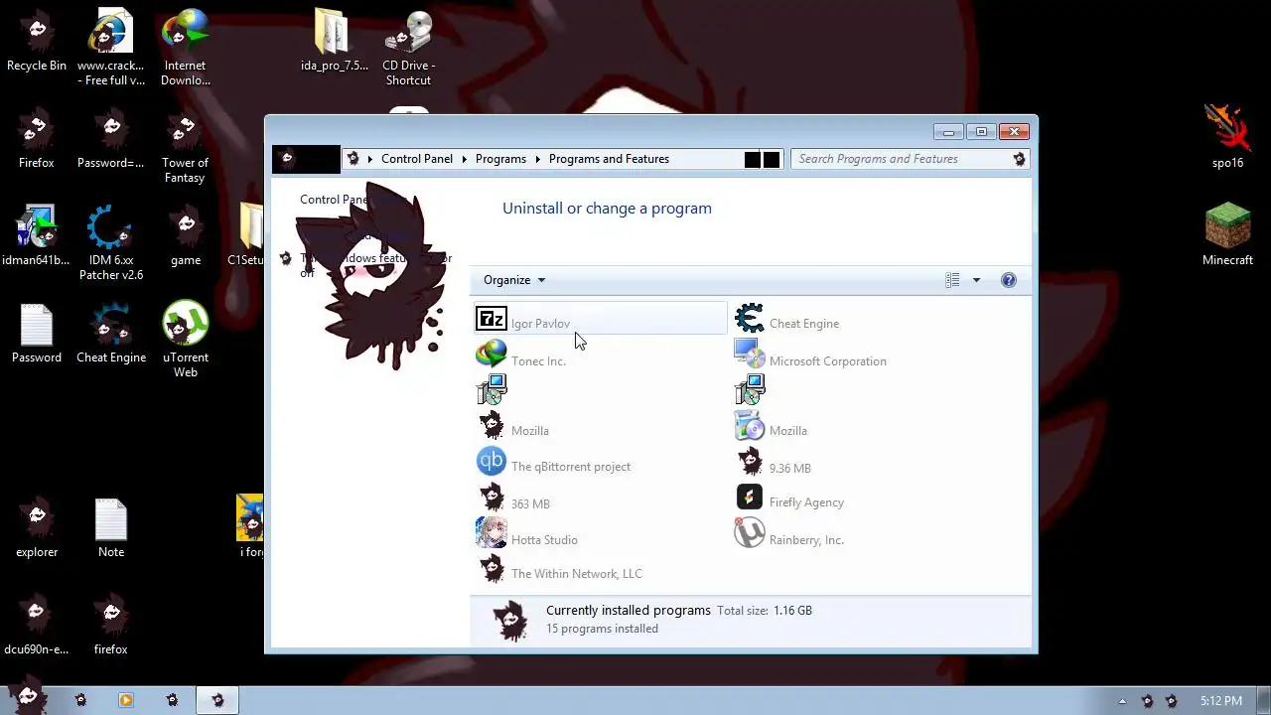Go to Control Panel breadcrumb
This screenshot has width=1271, height=715.
(x=417, y=159)
